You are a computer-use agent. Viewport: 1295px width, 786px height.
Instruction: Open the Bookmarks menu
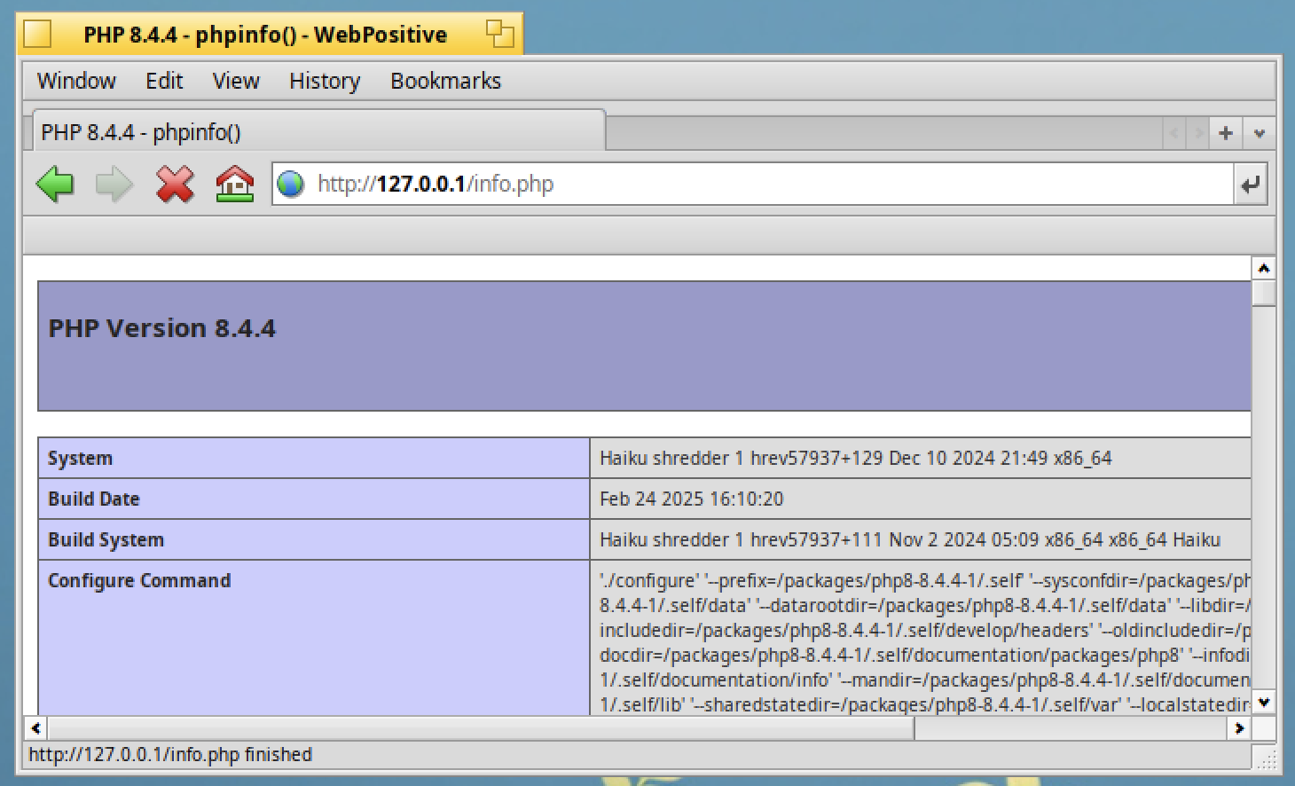tap(445, 81)
